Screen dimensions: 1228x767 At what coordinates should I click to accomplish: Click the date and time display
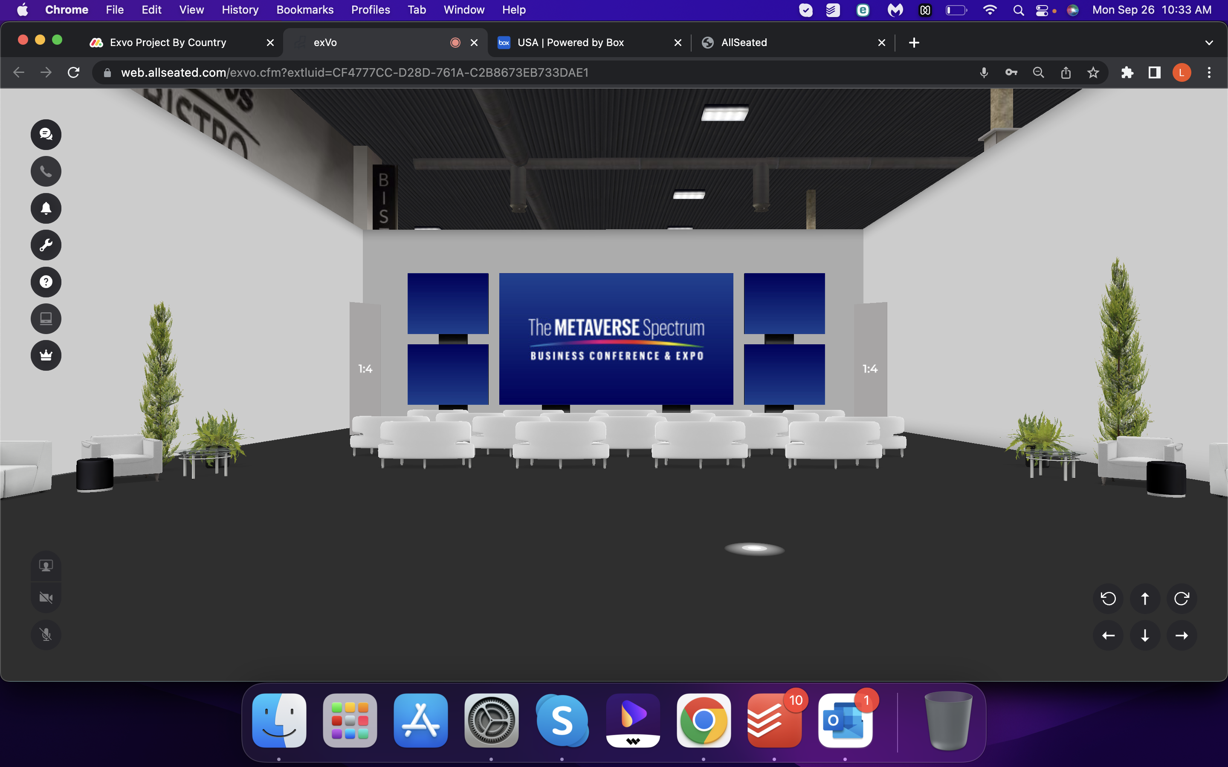click(1152, 10)
